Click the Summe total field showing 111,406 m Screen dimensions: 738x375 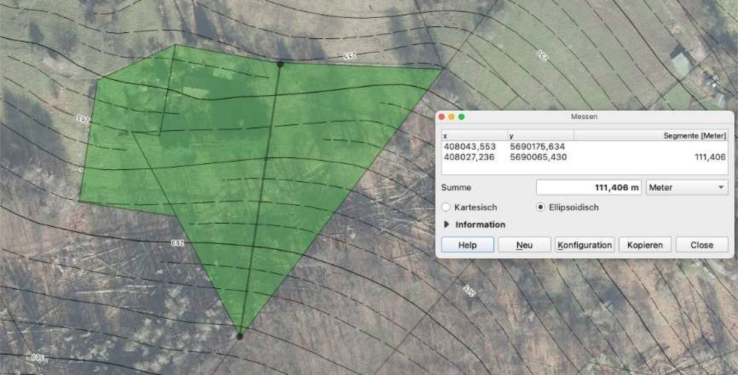point(589,187)
